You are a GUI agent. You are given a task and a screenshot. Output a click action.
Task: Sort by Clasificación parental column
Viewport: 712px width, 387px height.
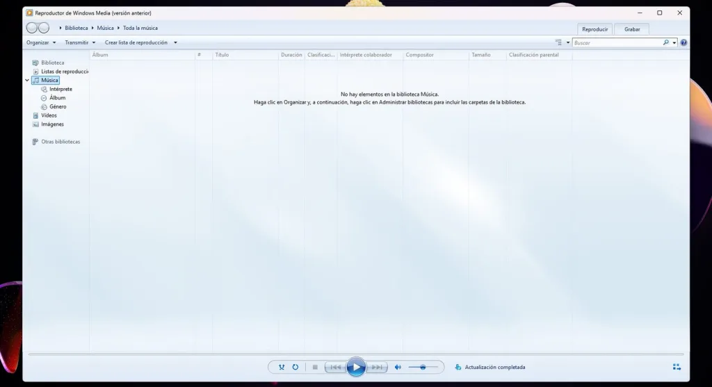(540, 55)
